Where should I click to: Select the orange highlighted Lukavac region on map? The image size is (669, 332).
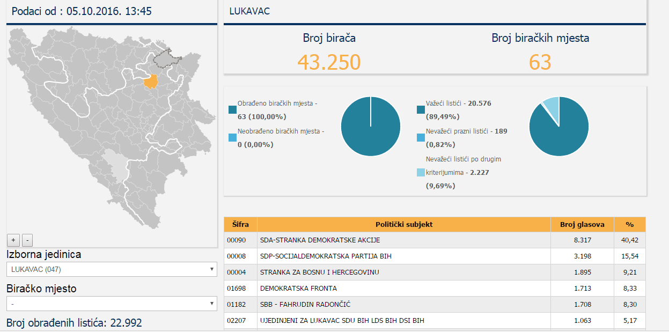coord(152,82)
